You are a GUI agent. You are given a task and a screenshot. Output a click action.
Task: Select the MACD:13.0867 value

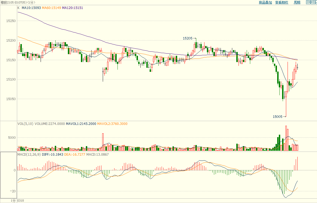coord(98,155)
